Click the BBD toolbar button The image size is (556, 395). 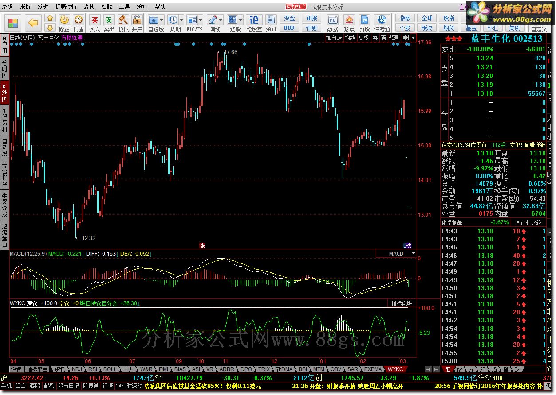[x=289, y=27]
